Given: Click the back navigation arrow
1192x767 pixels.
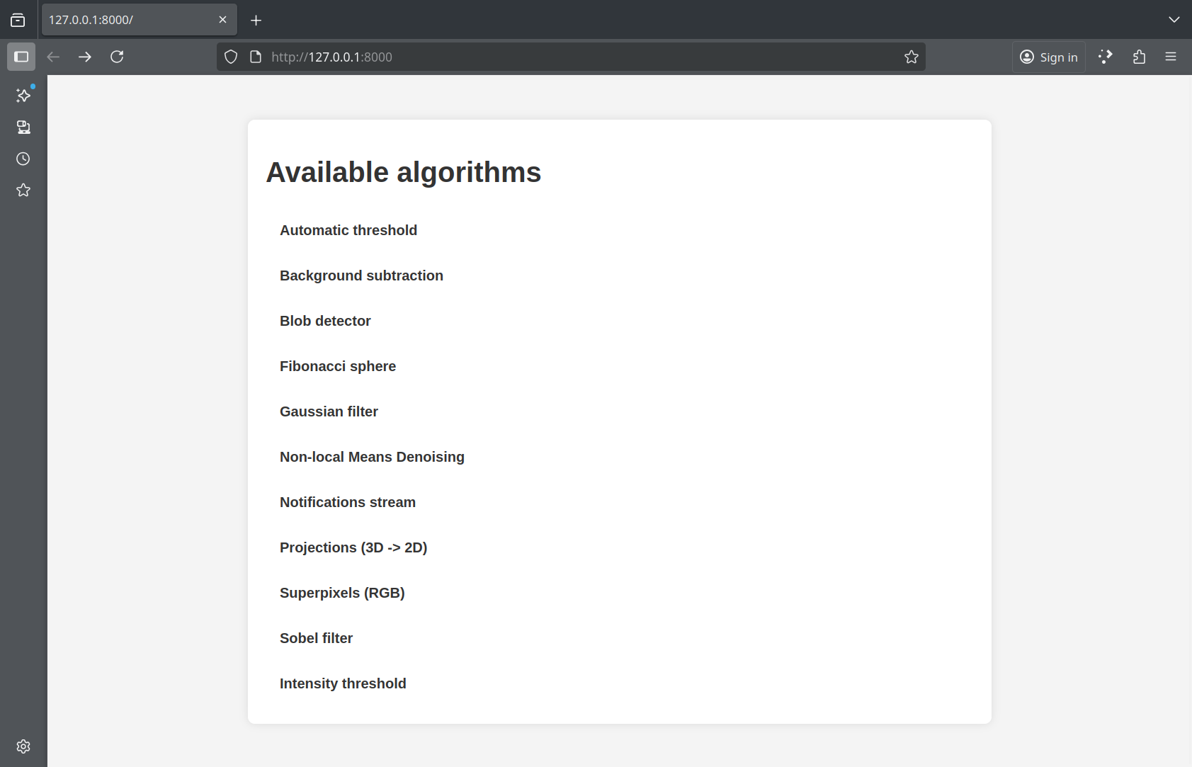Looking at the screenshot, I should tap(53, 57).
